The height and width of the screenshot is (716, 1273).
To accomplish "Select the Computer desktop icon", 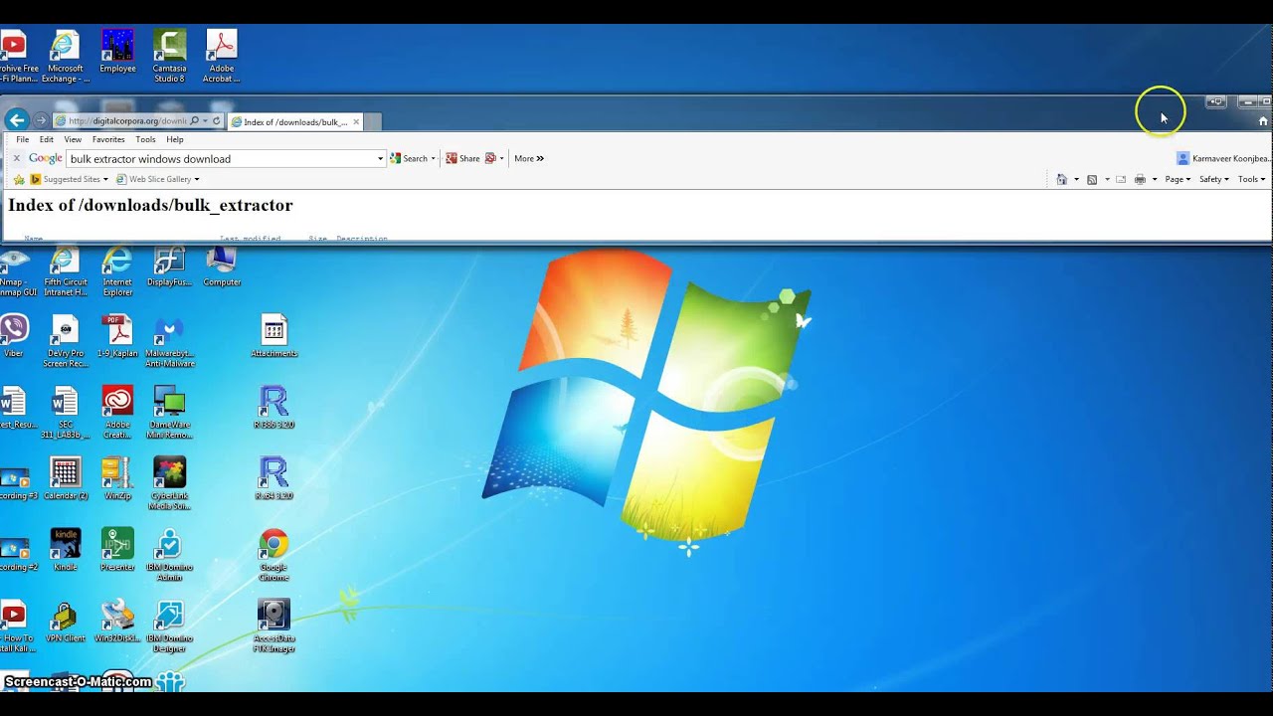I will tap(221, 267).
